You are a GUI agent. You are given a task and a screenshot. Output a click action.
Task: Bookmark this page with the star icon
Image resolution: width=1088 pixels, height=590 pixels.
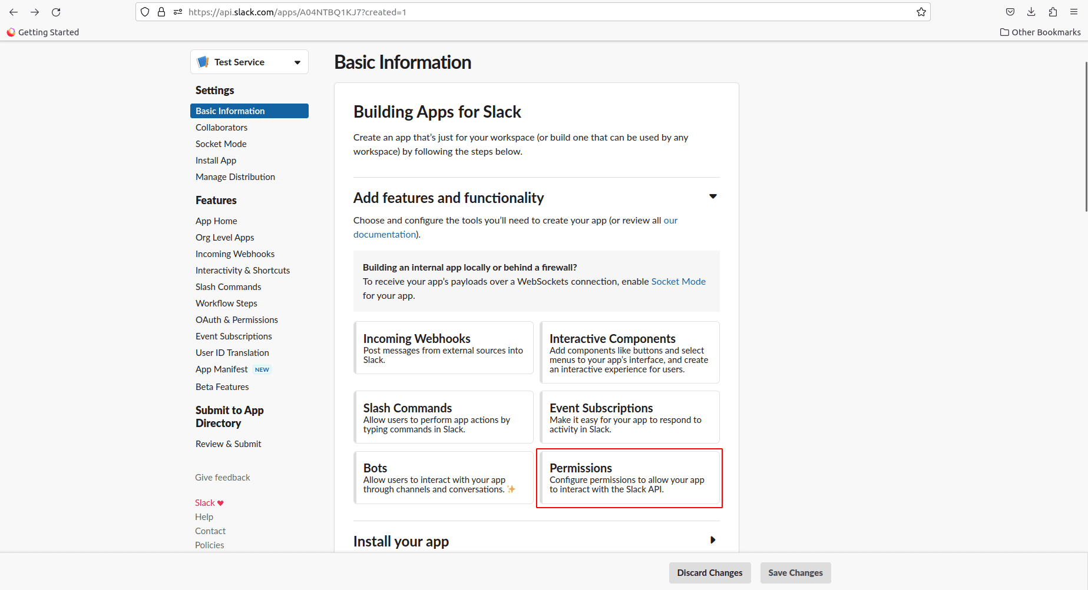pos(921,12)
